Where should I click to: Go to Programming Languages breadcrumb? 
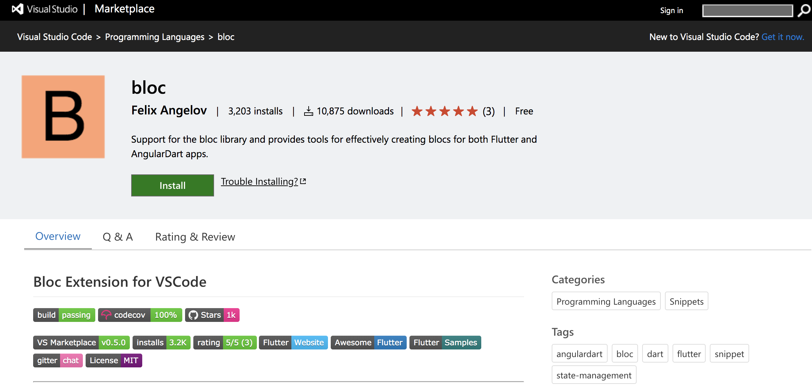coord(155,37)
